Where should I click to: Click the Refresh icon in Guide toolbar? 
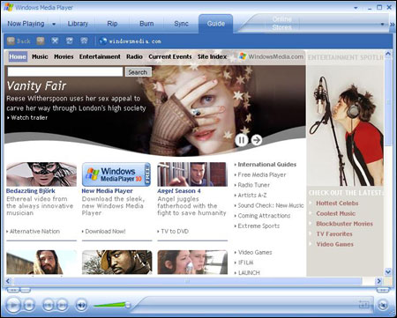tap(70, 41)
